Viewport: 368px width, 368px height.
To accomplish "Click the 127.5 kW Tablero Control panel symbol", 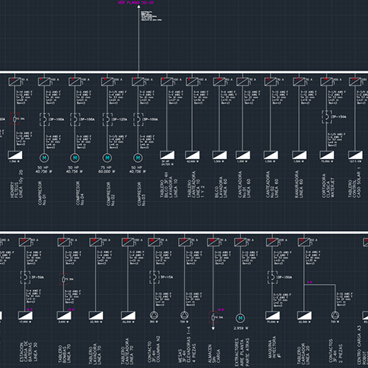I will (355, 155).
